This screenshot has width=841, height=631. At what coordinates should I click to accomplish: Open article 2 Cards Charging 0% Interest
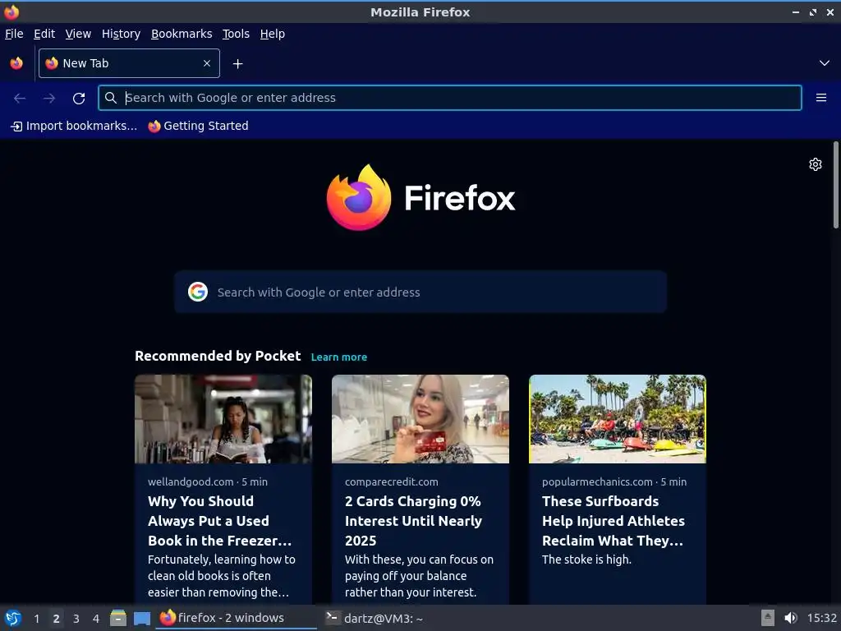point(414,521)
